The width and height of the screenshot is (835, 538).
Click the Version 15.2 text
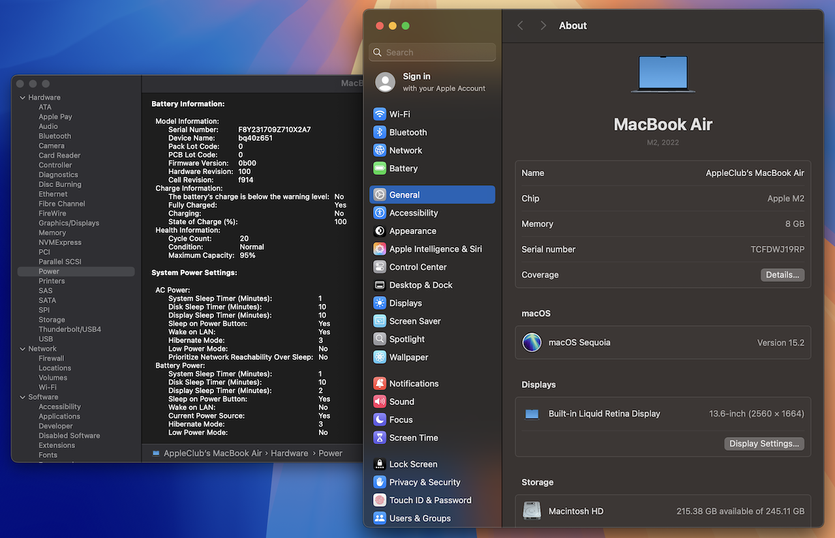pyautogui.click(x=781, y=342)
